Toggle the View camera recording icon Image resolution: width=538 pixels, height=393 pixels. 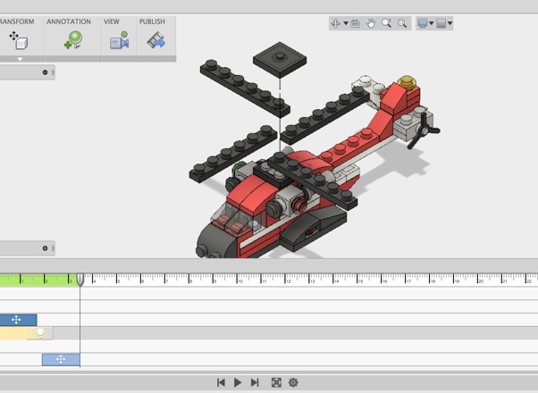119,40
